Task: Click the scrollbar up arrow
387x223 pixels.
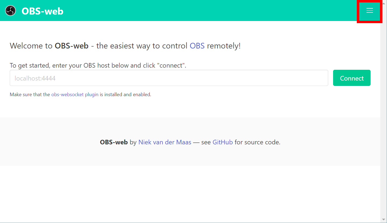Action: tap(383, 2)
